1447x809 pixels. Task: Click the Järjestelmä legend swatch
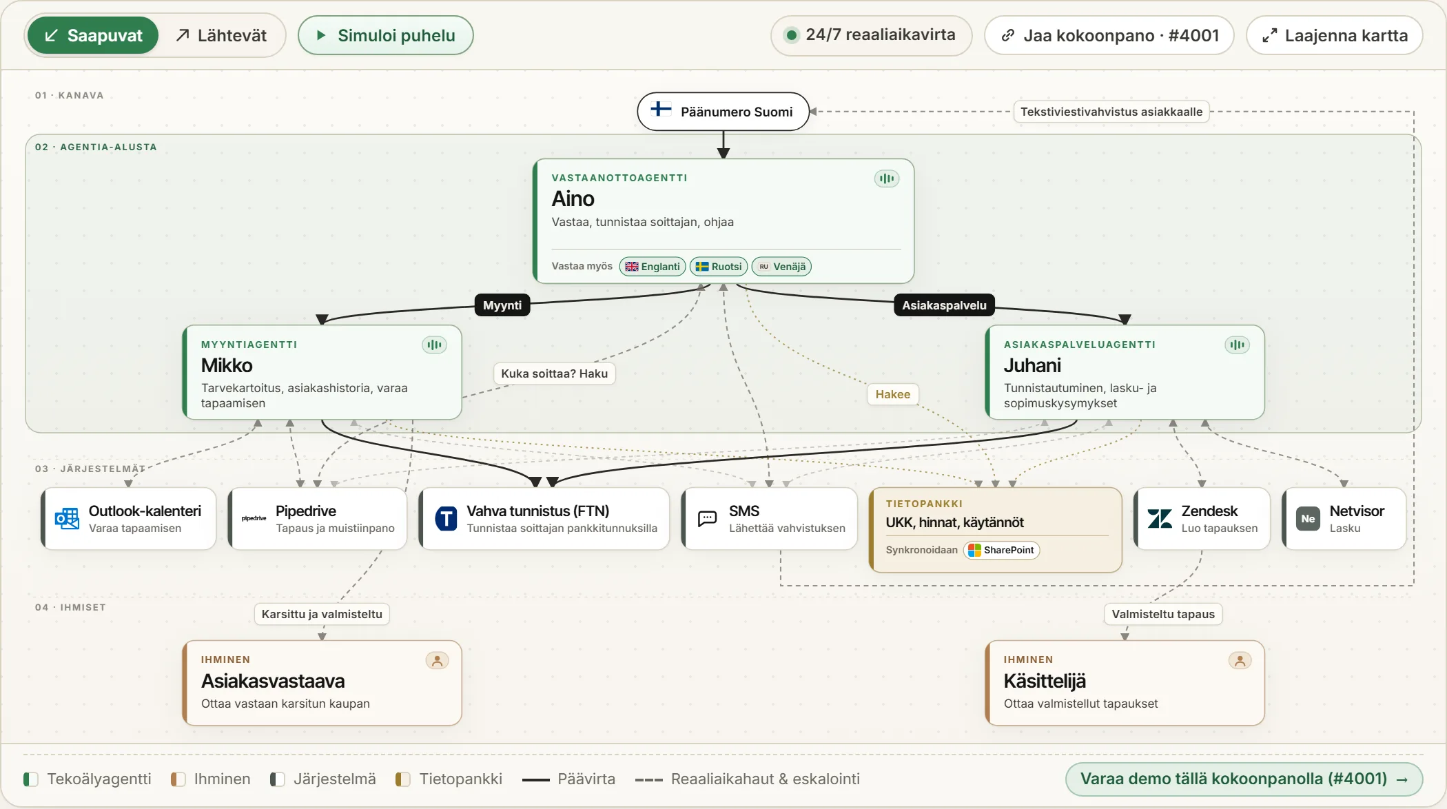pyautogui.click(x=277, y=779)
